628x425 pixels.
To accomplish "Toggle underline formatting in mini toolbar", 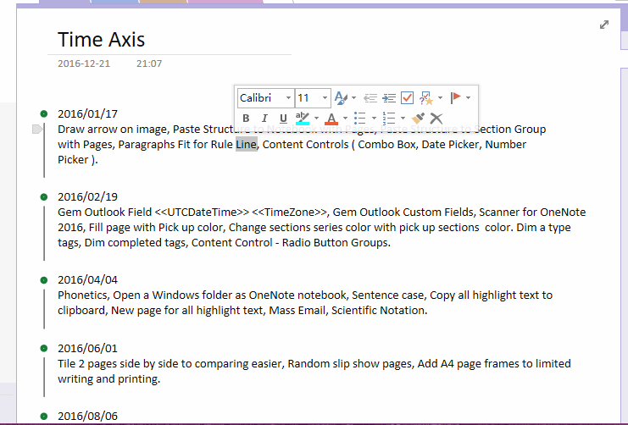I will click(x=283, y=119).
